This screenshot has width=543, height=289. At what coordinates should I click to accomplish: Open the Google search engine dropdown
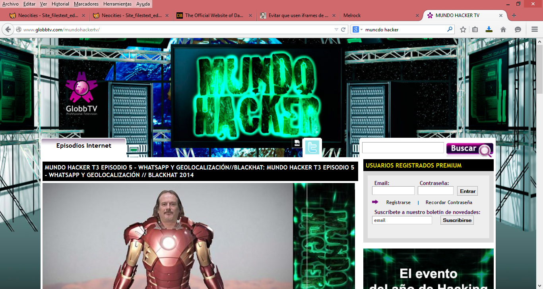pos(357,29)
